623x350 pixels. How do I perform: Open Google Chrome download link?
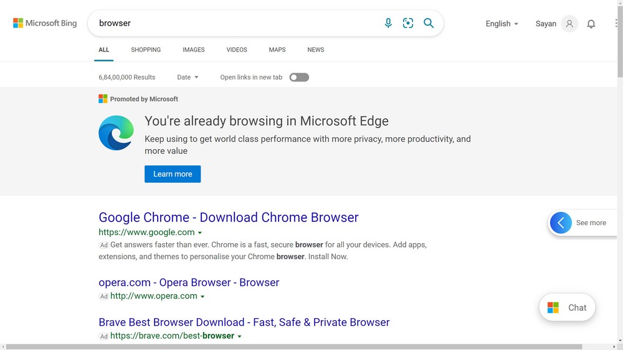pos(229,217)
